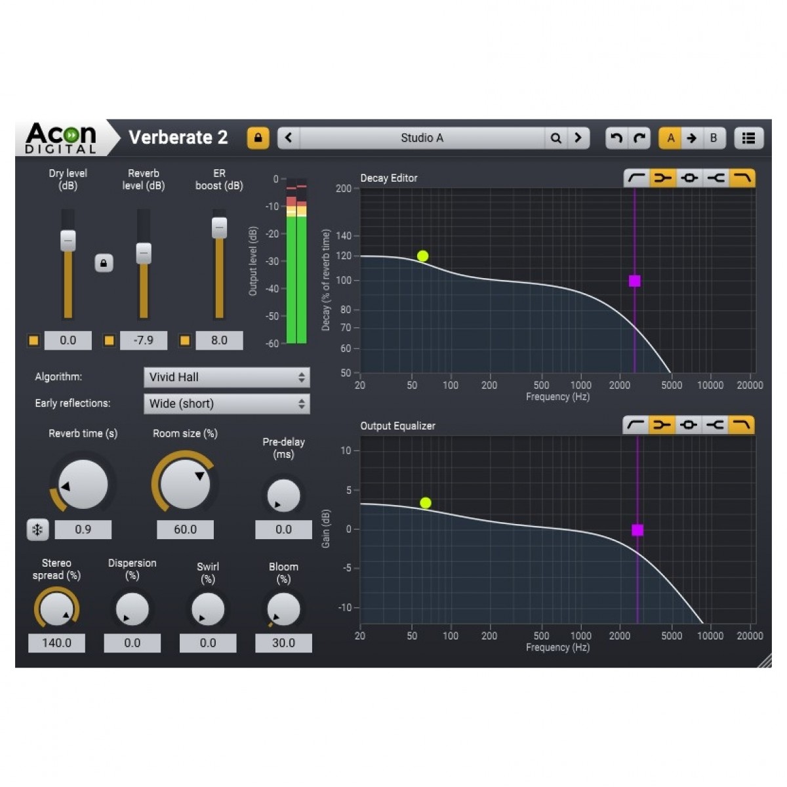Image resolution: width=787 pixels, height=787 pixels.
Task: Switch to the B settings slot
Action: click(x=714, y=138)
